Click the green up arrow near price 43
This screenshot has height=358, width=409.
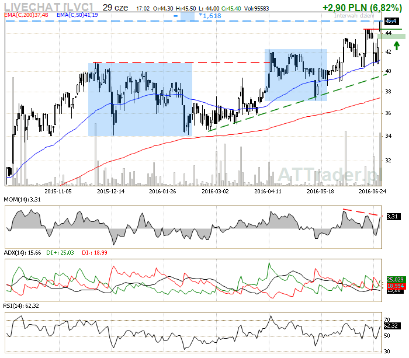click(397, 46)
